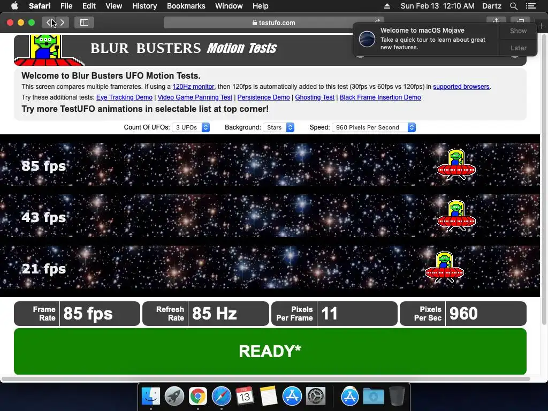Toggle the Safari sidebar button
Viewport: 548px width, 411px height.
[x=84, y=22]
